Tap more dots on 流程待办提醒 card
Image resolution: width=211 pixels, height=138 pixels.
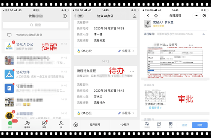tap(132, 71)
